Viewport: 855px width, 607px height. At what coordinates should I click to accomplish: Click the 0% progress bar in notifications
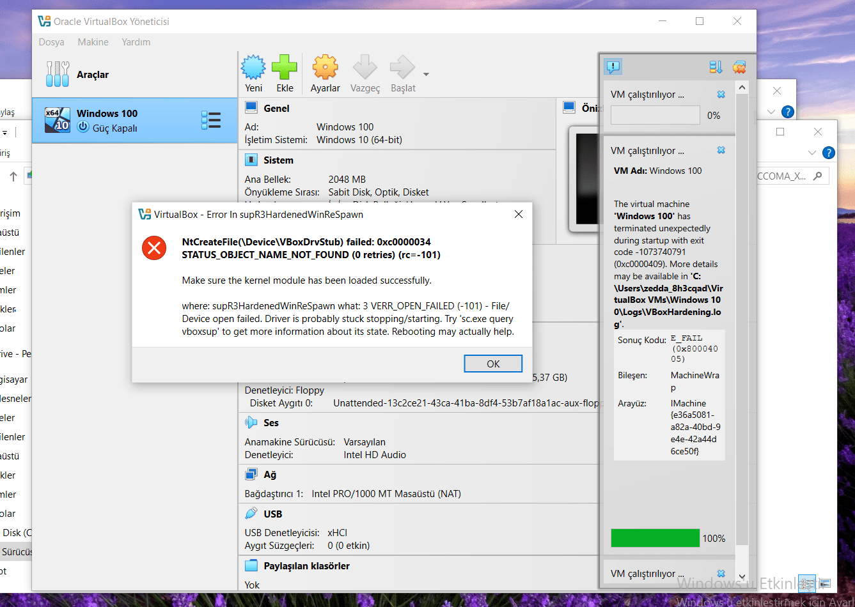tap(655, 115)
